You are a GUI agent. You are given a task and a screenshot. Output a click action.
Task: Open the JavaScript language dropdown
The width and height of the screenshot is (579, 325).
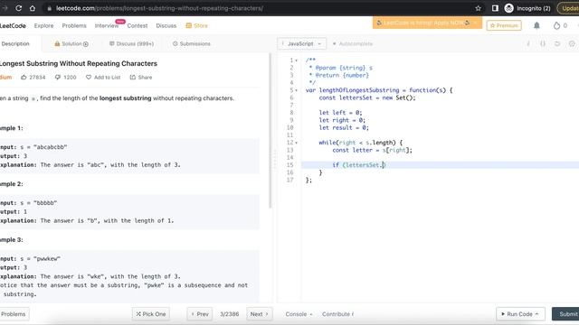(x=301, y=43)
